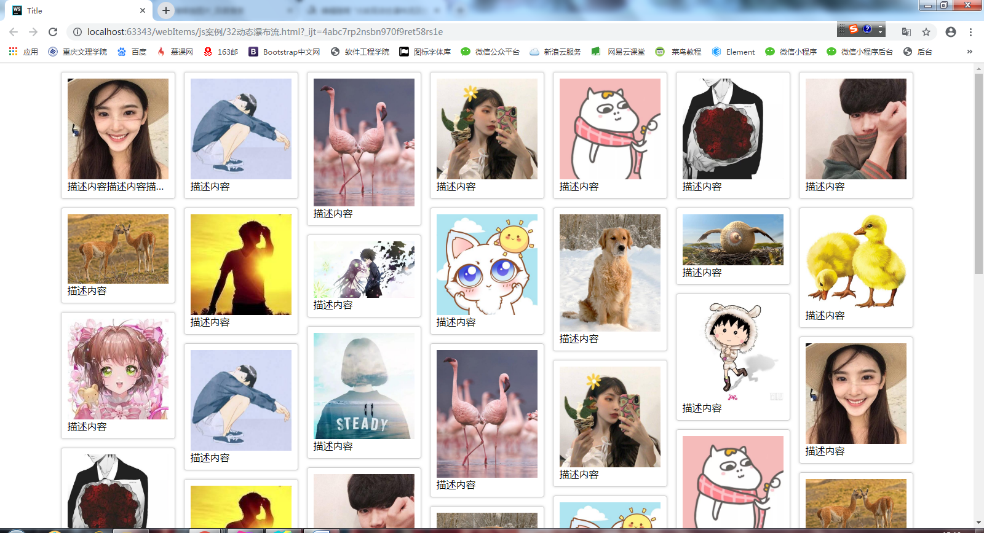The image size is (984, 533).
Task: Click the snail with wings on nest image
Action: [x=733, y=239]
